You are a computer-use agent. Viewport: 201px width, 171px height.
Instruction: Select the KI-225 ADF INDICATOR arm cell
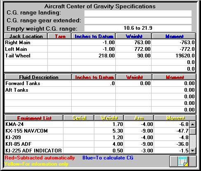click(139, 150)
